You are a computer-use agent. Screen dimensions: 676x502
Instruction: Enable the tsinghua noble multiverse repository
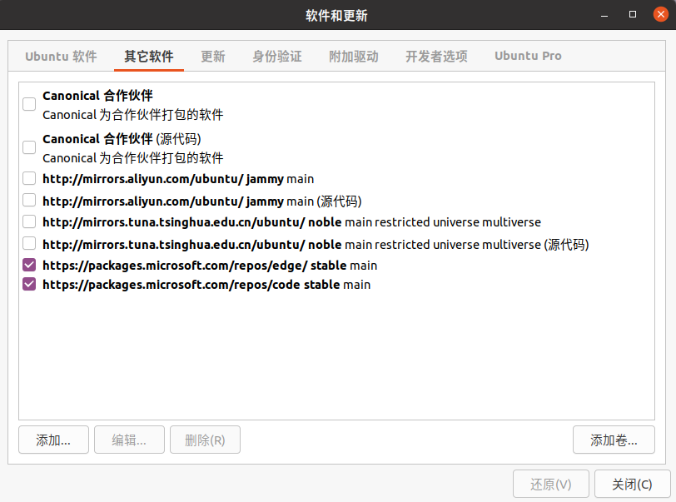28,221
